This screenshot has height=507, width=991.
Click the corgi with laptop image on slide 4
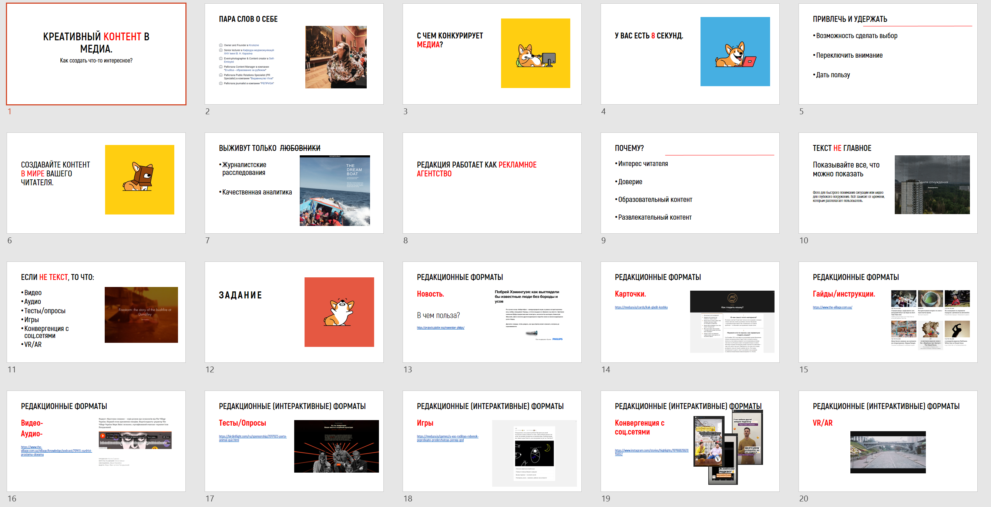735,51
